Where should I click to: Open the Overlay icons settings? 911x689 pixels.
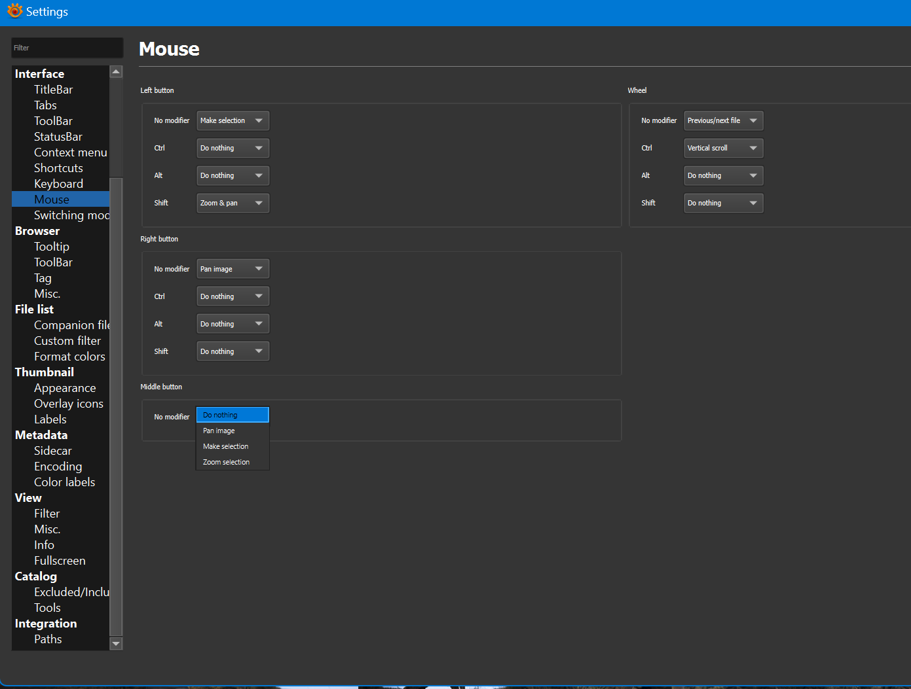[x=68, y=404]
